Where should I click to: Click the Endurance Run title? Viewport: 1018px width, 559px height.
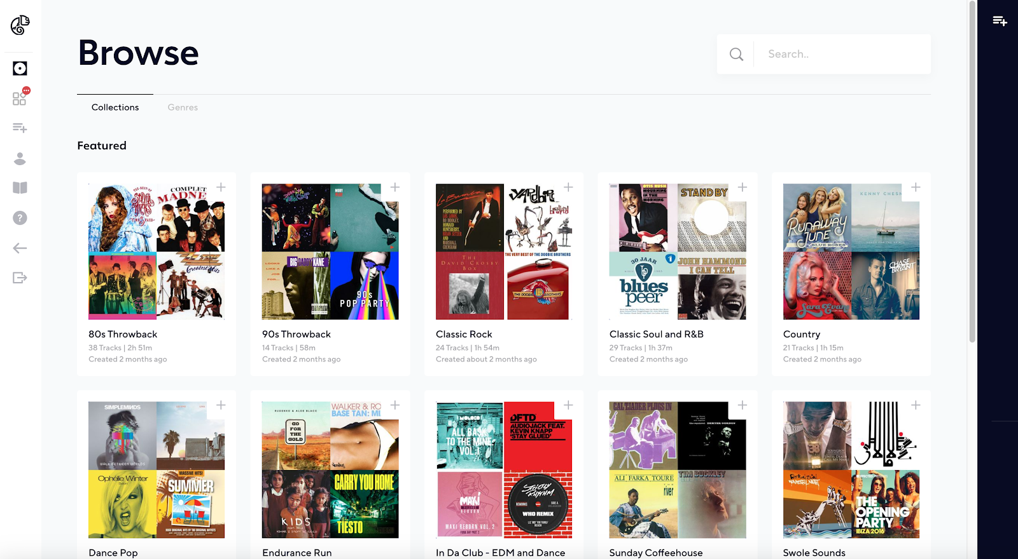(297, 553)
